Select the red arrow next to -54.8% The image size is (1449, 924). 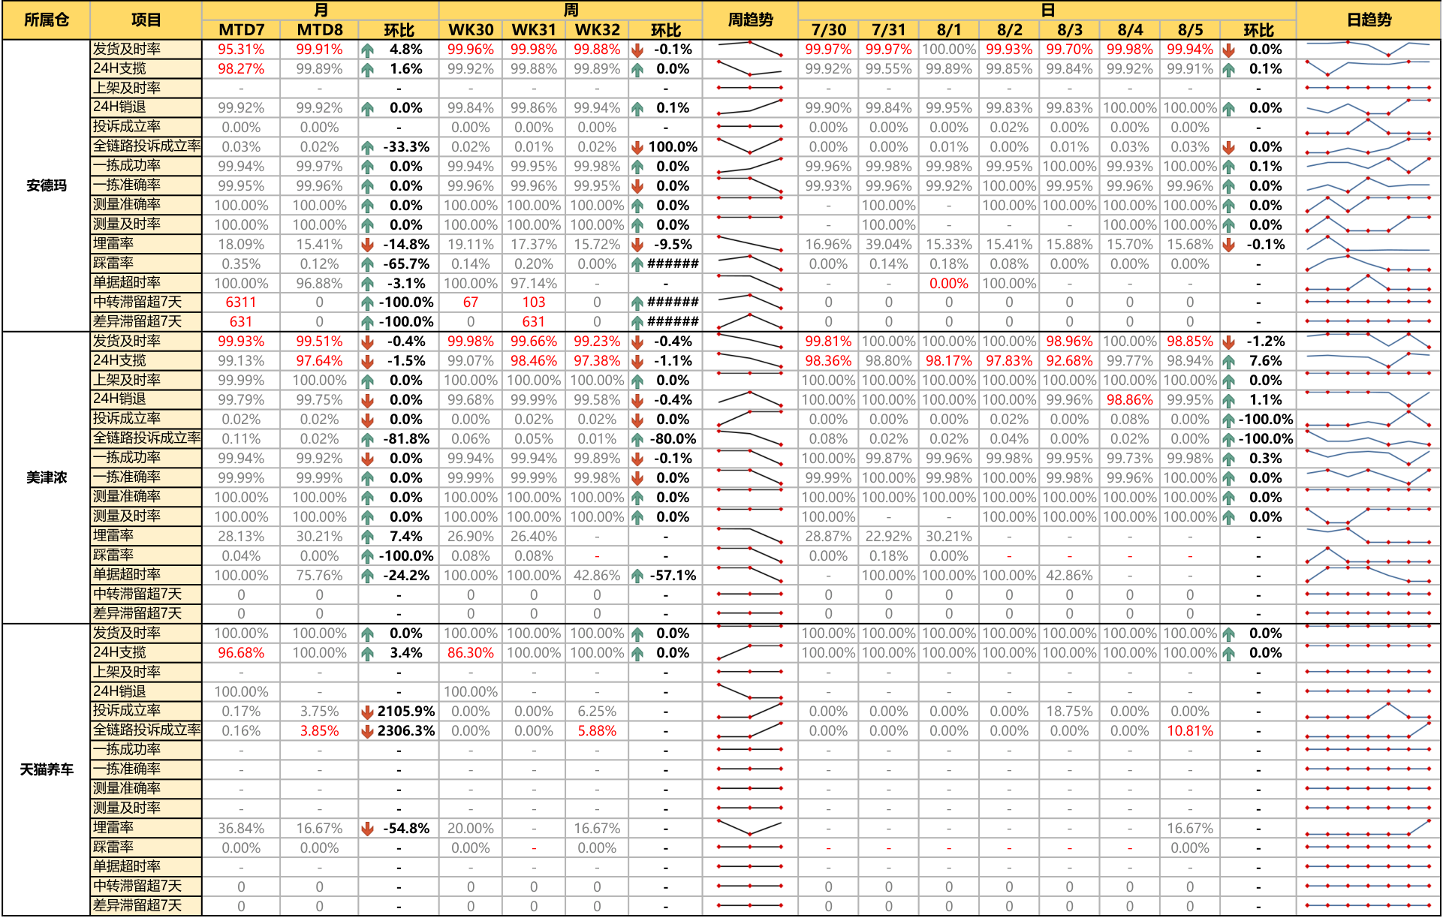[367, 829]
